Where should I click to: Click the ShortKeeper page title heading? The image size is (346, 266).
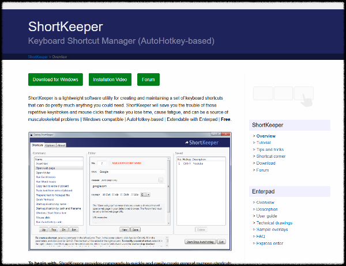[66, 26]
